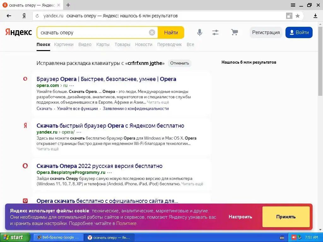Viewport: 323px width, 242px height.
Task: Click the red Opera favicon of the fourth result
Action: (25, 201)
